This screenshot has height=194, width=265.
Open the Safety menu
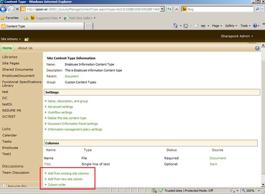coord(231,26)
